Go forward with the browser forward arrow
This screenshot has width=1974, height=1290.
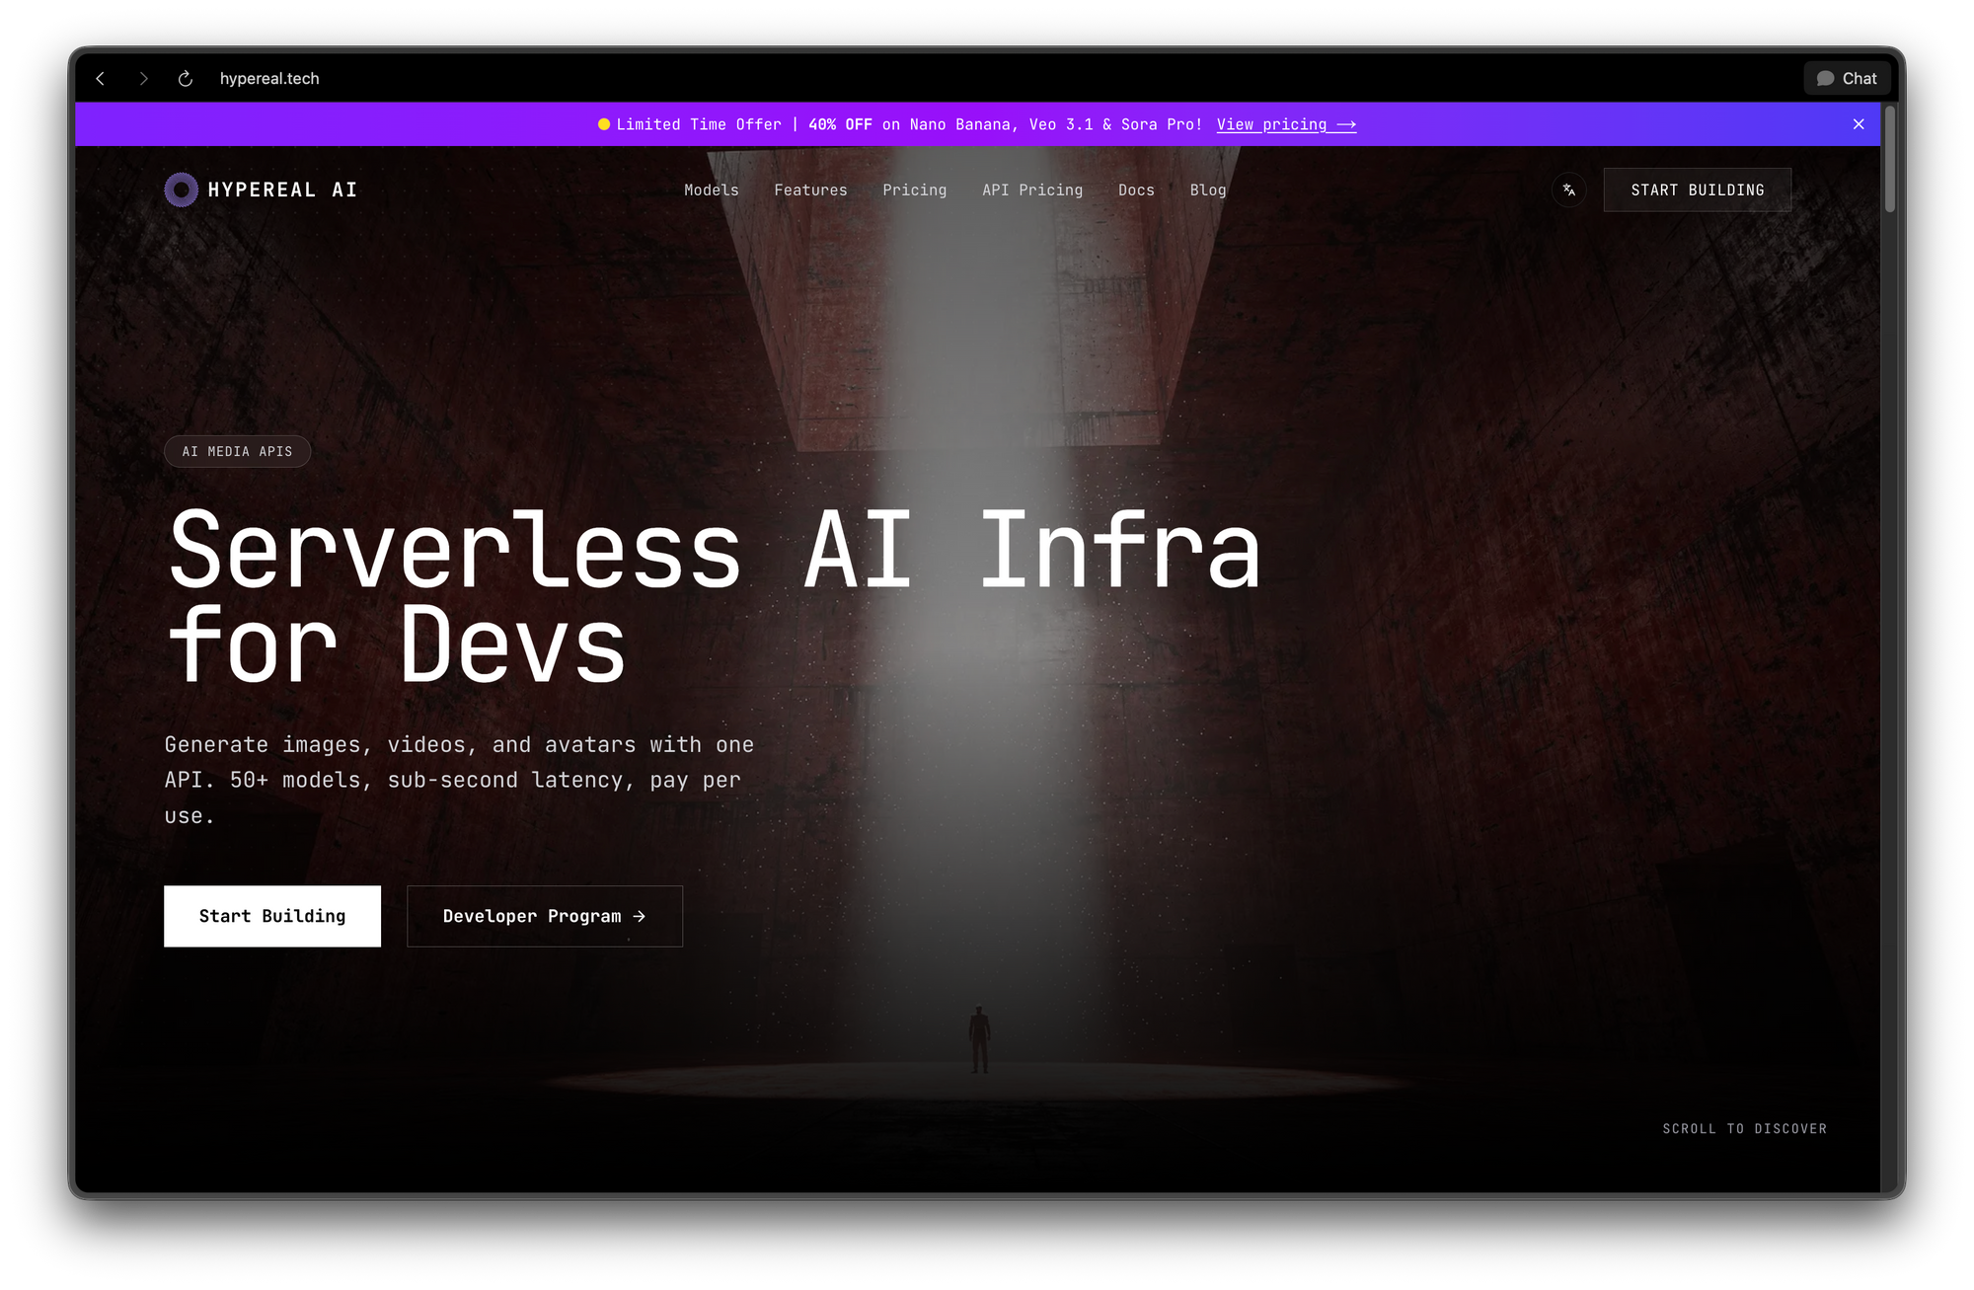[144, 79]
